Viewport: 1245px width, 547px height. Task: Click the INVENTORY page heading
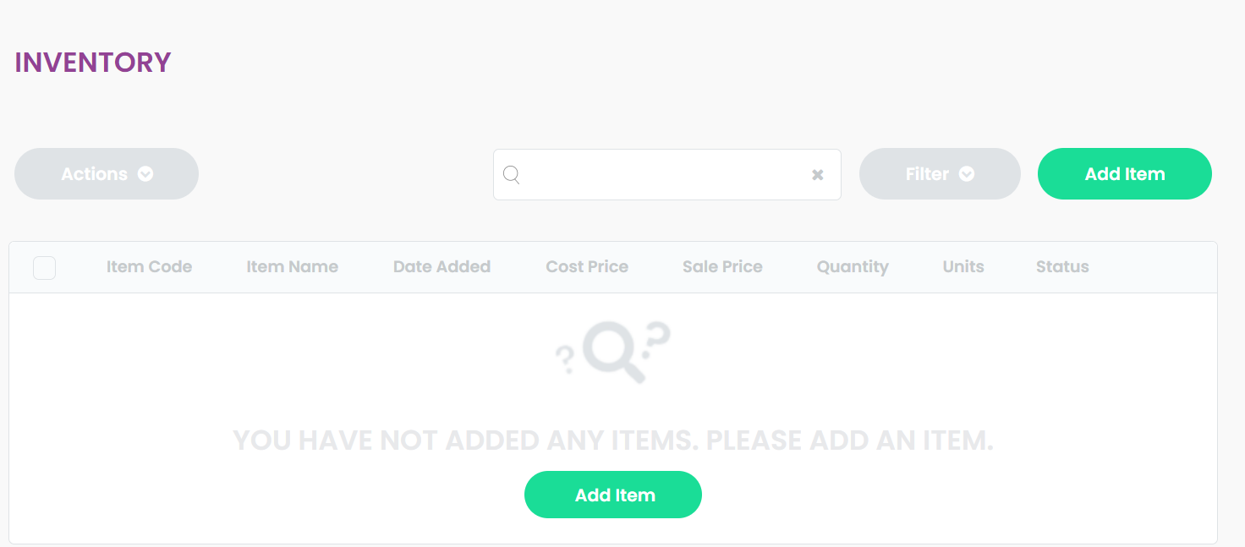pos(93,63)
